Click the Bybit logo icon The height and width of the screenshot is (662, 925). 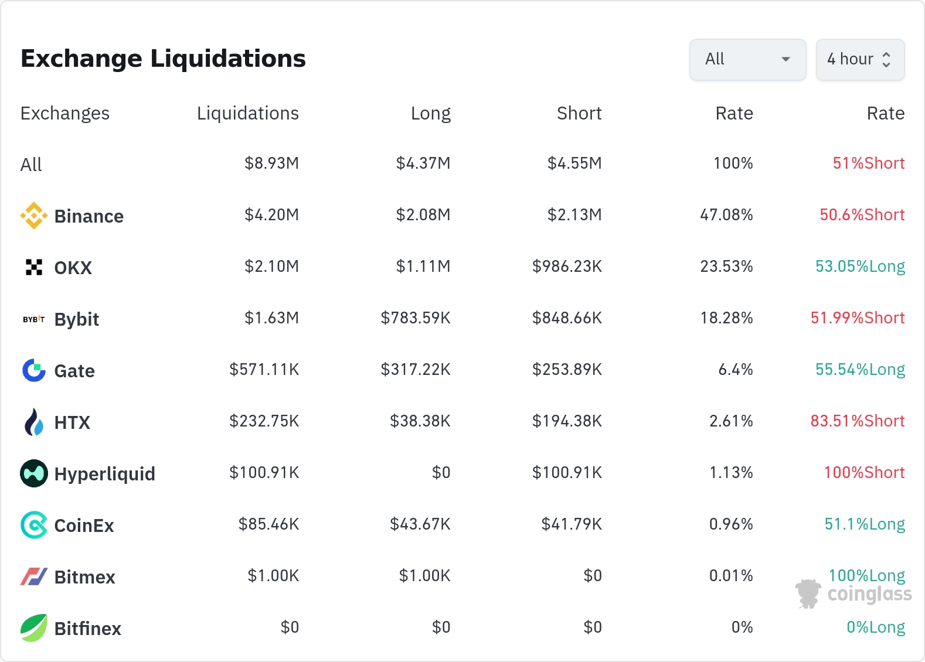34,319
